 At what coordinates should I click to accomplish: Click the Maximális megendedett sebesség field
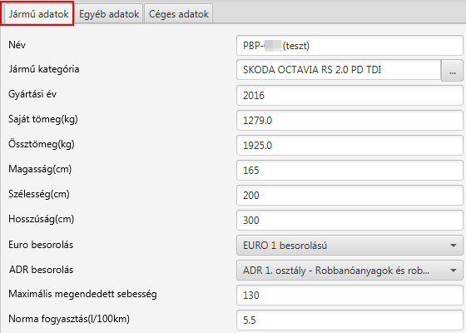(x=349, y=296)
